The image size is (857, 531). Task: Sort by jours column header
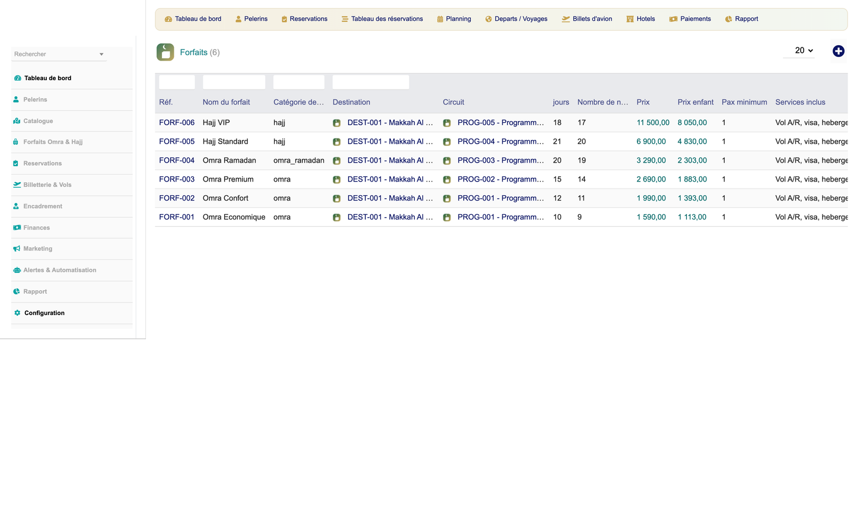[560, 102]
